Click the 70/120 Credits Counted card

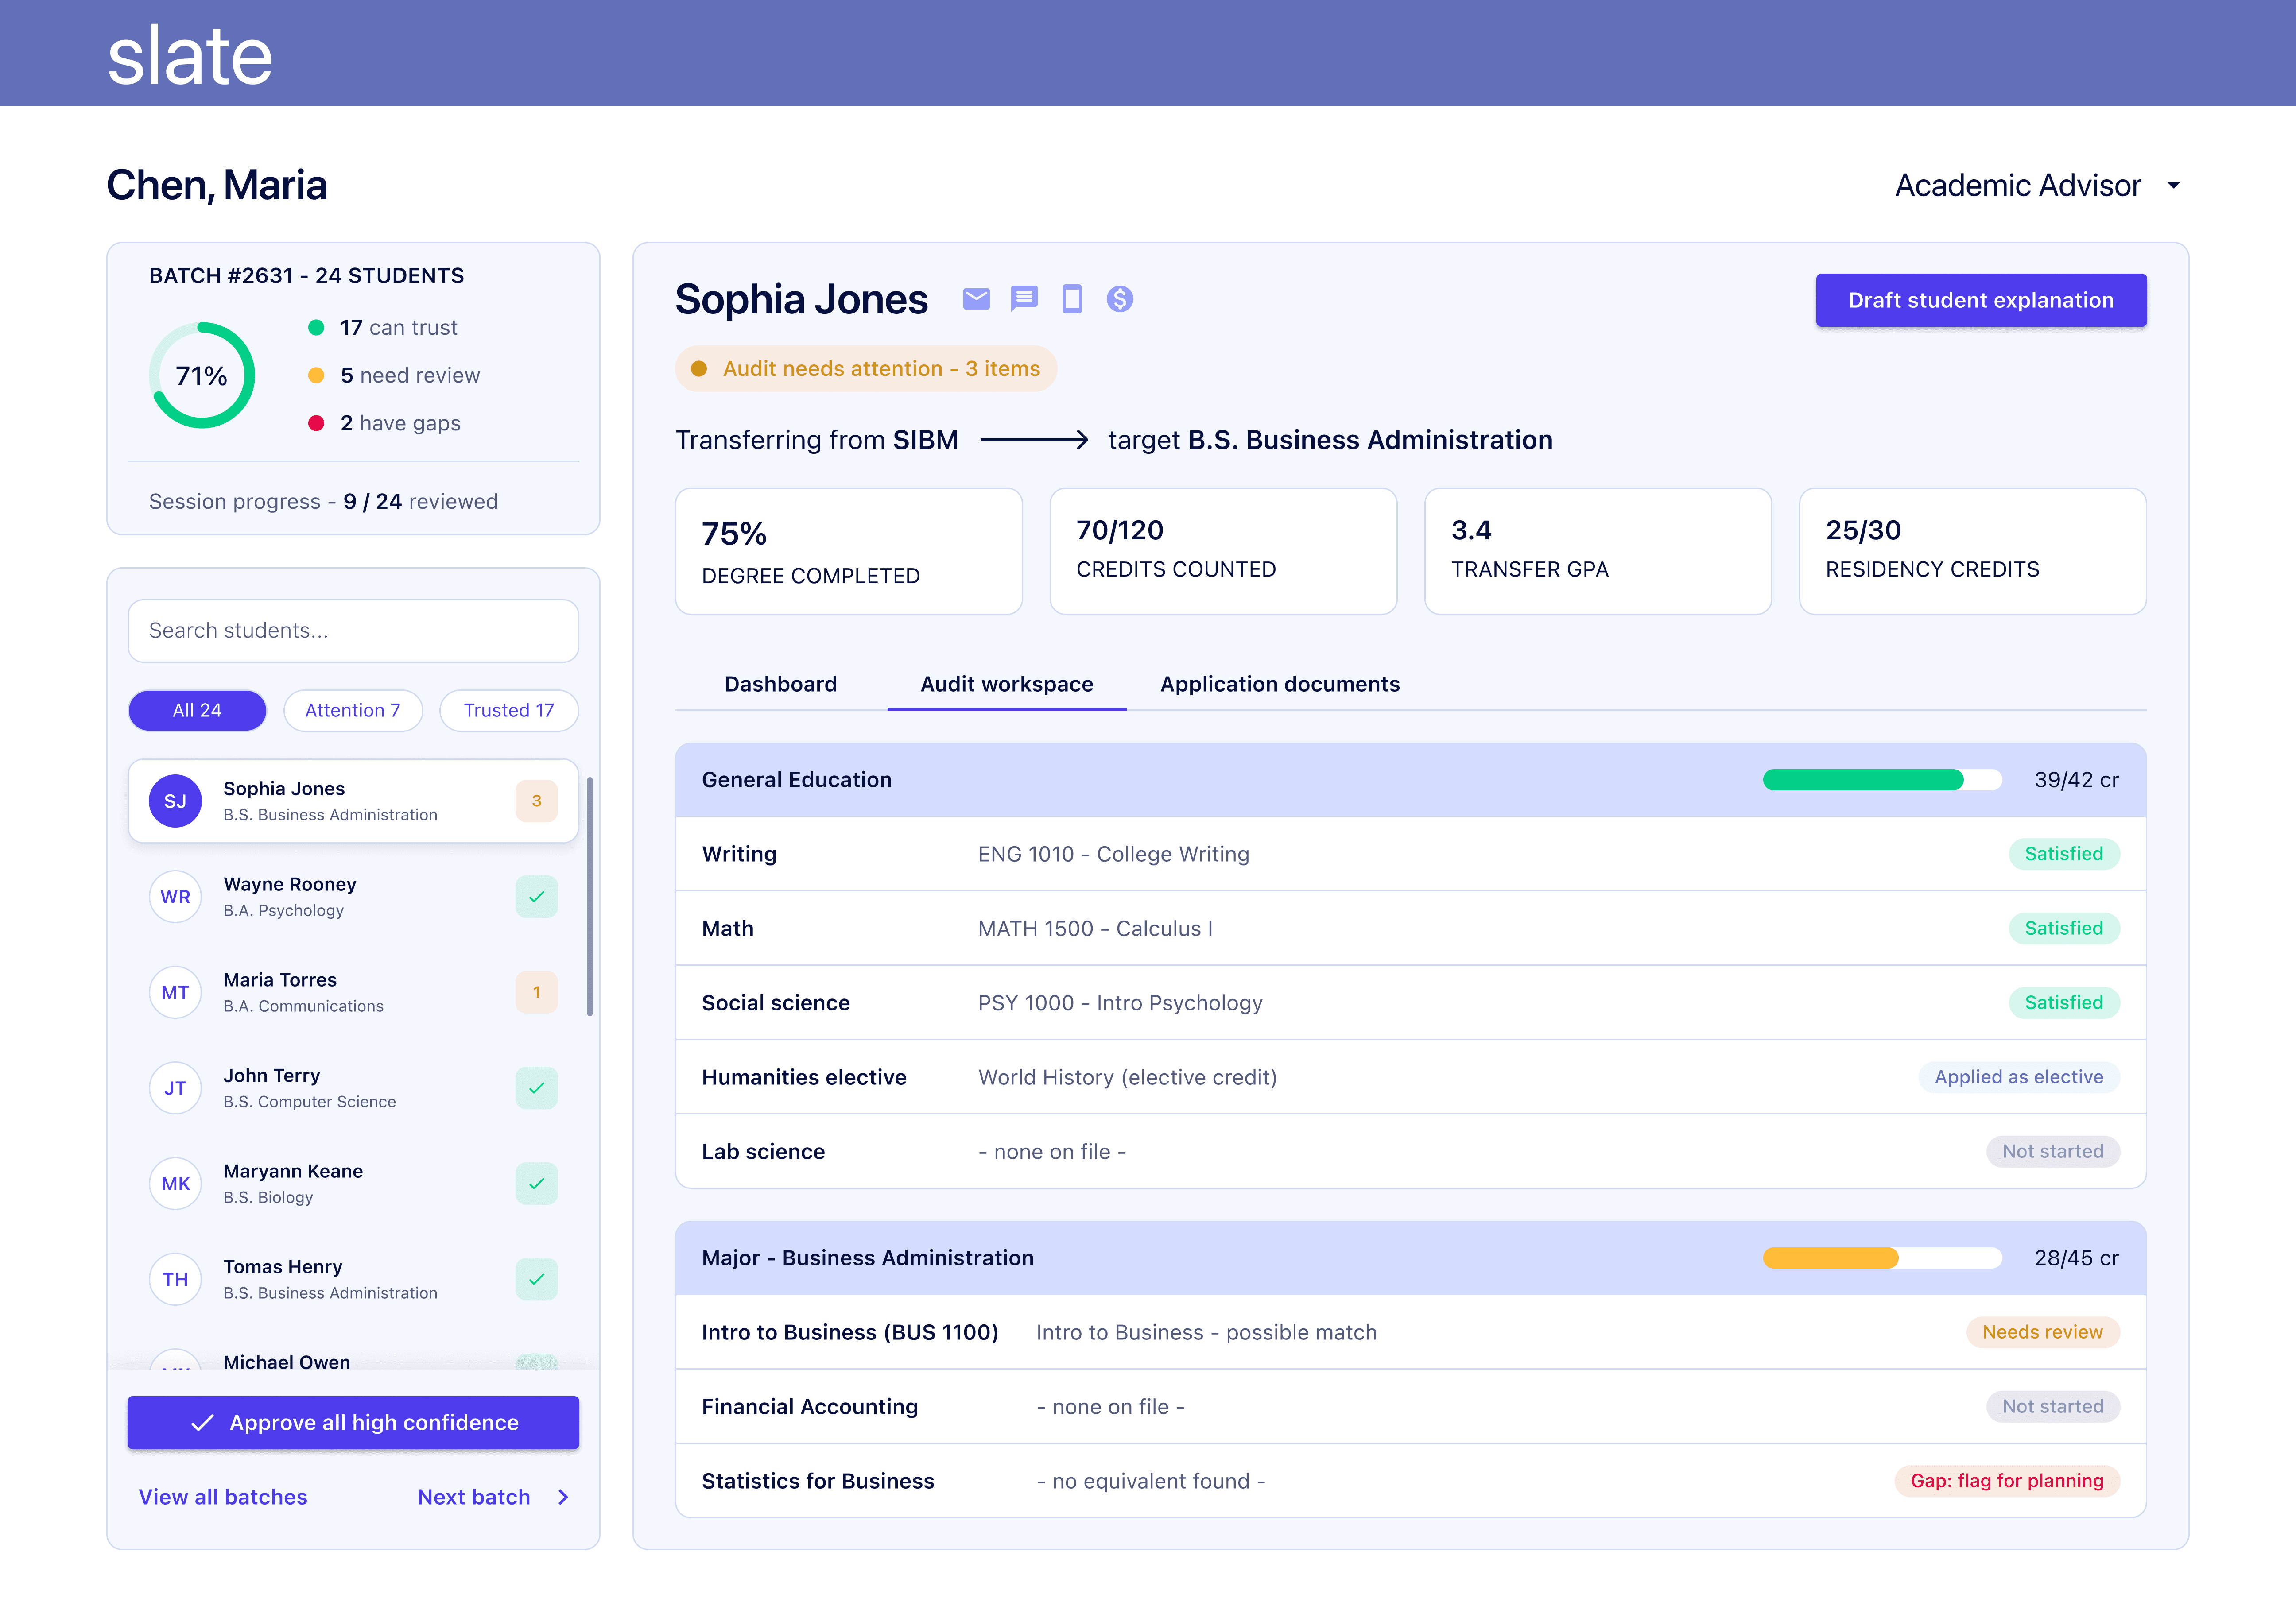[x=1223, y=551]
